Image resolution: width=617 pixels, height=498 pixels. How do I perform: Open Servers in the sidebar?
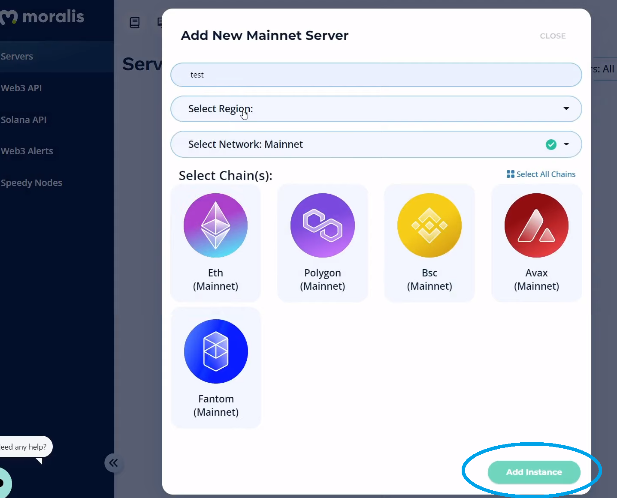57,57
